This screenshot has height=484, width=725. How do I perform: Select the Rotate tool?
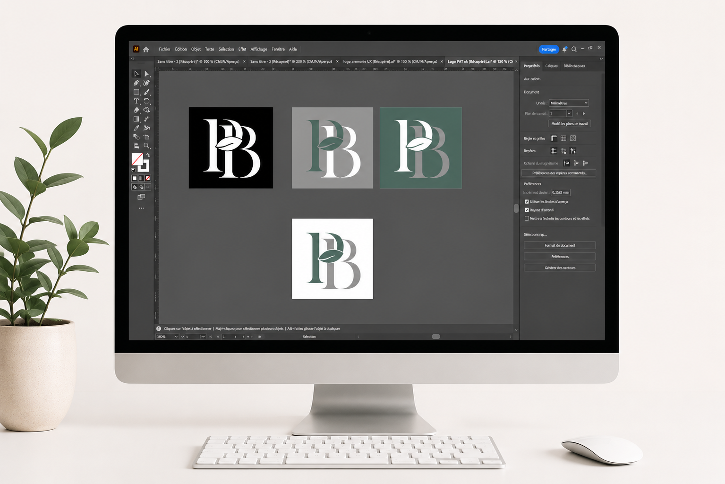pyautogui.click(x=147, y=101)
